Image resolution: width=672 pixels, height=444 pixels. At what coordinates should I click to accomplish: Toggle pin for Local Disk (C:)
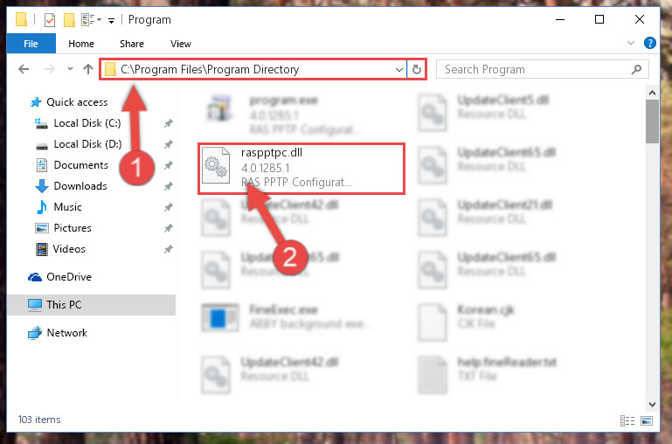click(x=168, y=123)
